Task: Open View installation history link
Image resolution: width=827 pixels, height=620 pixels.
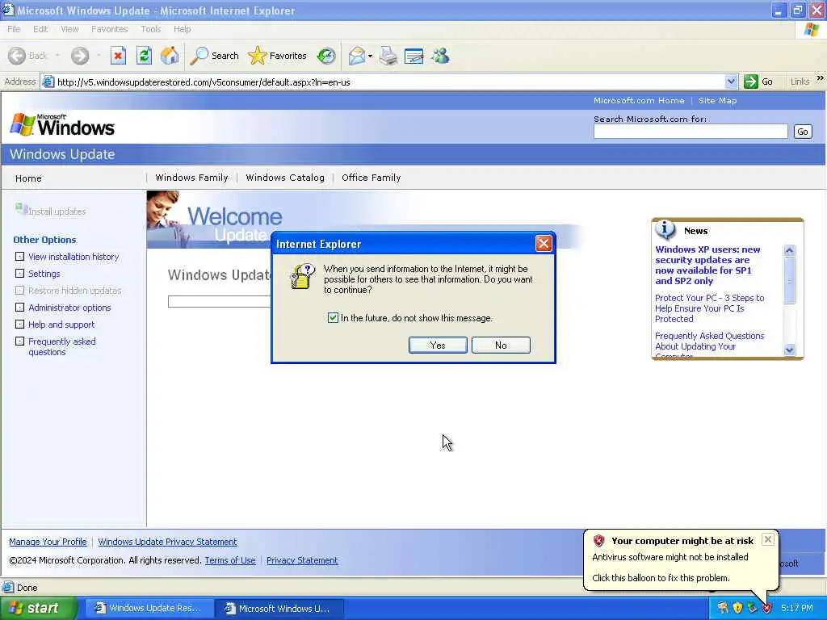Action: [x=73, y=257]
